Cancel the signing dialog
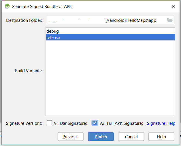 pos(131,137)
